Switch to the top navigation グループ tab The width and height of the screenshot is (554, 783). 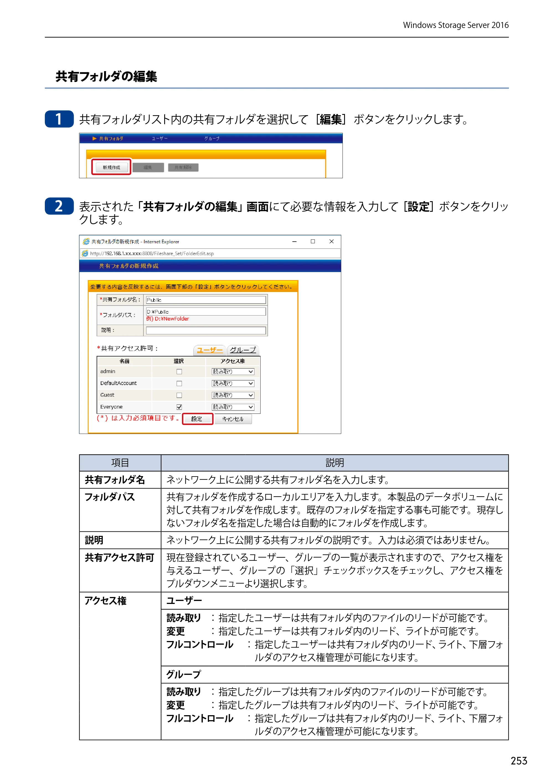(212, 138)
